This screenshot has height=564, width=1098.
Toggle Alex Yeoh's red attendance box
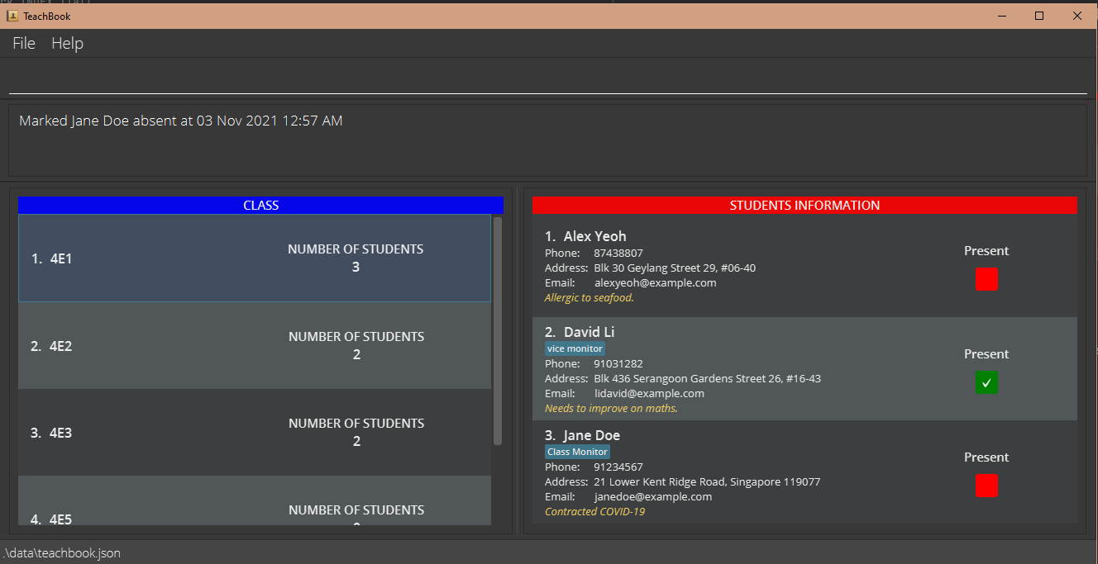tap(986, 279)
